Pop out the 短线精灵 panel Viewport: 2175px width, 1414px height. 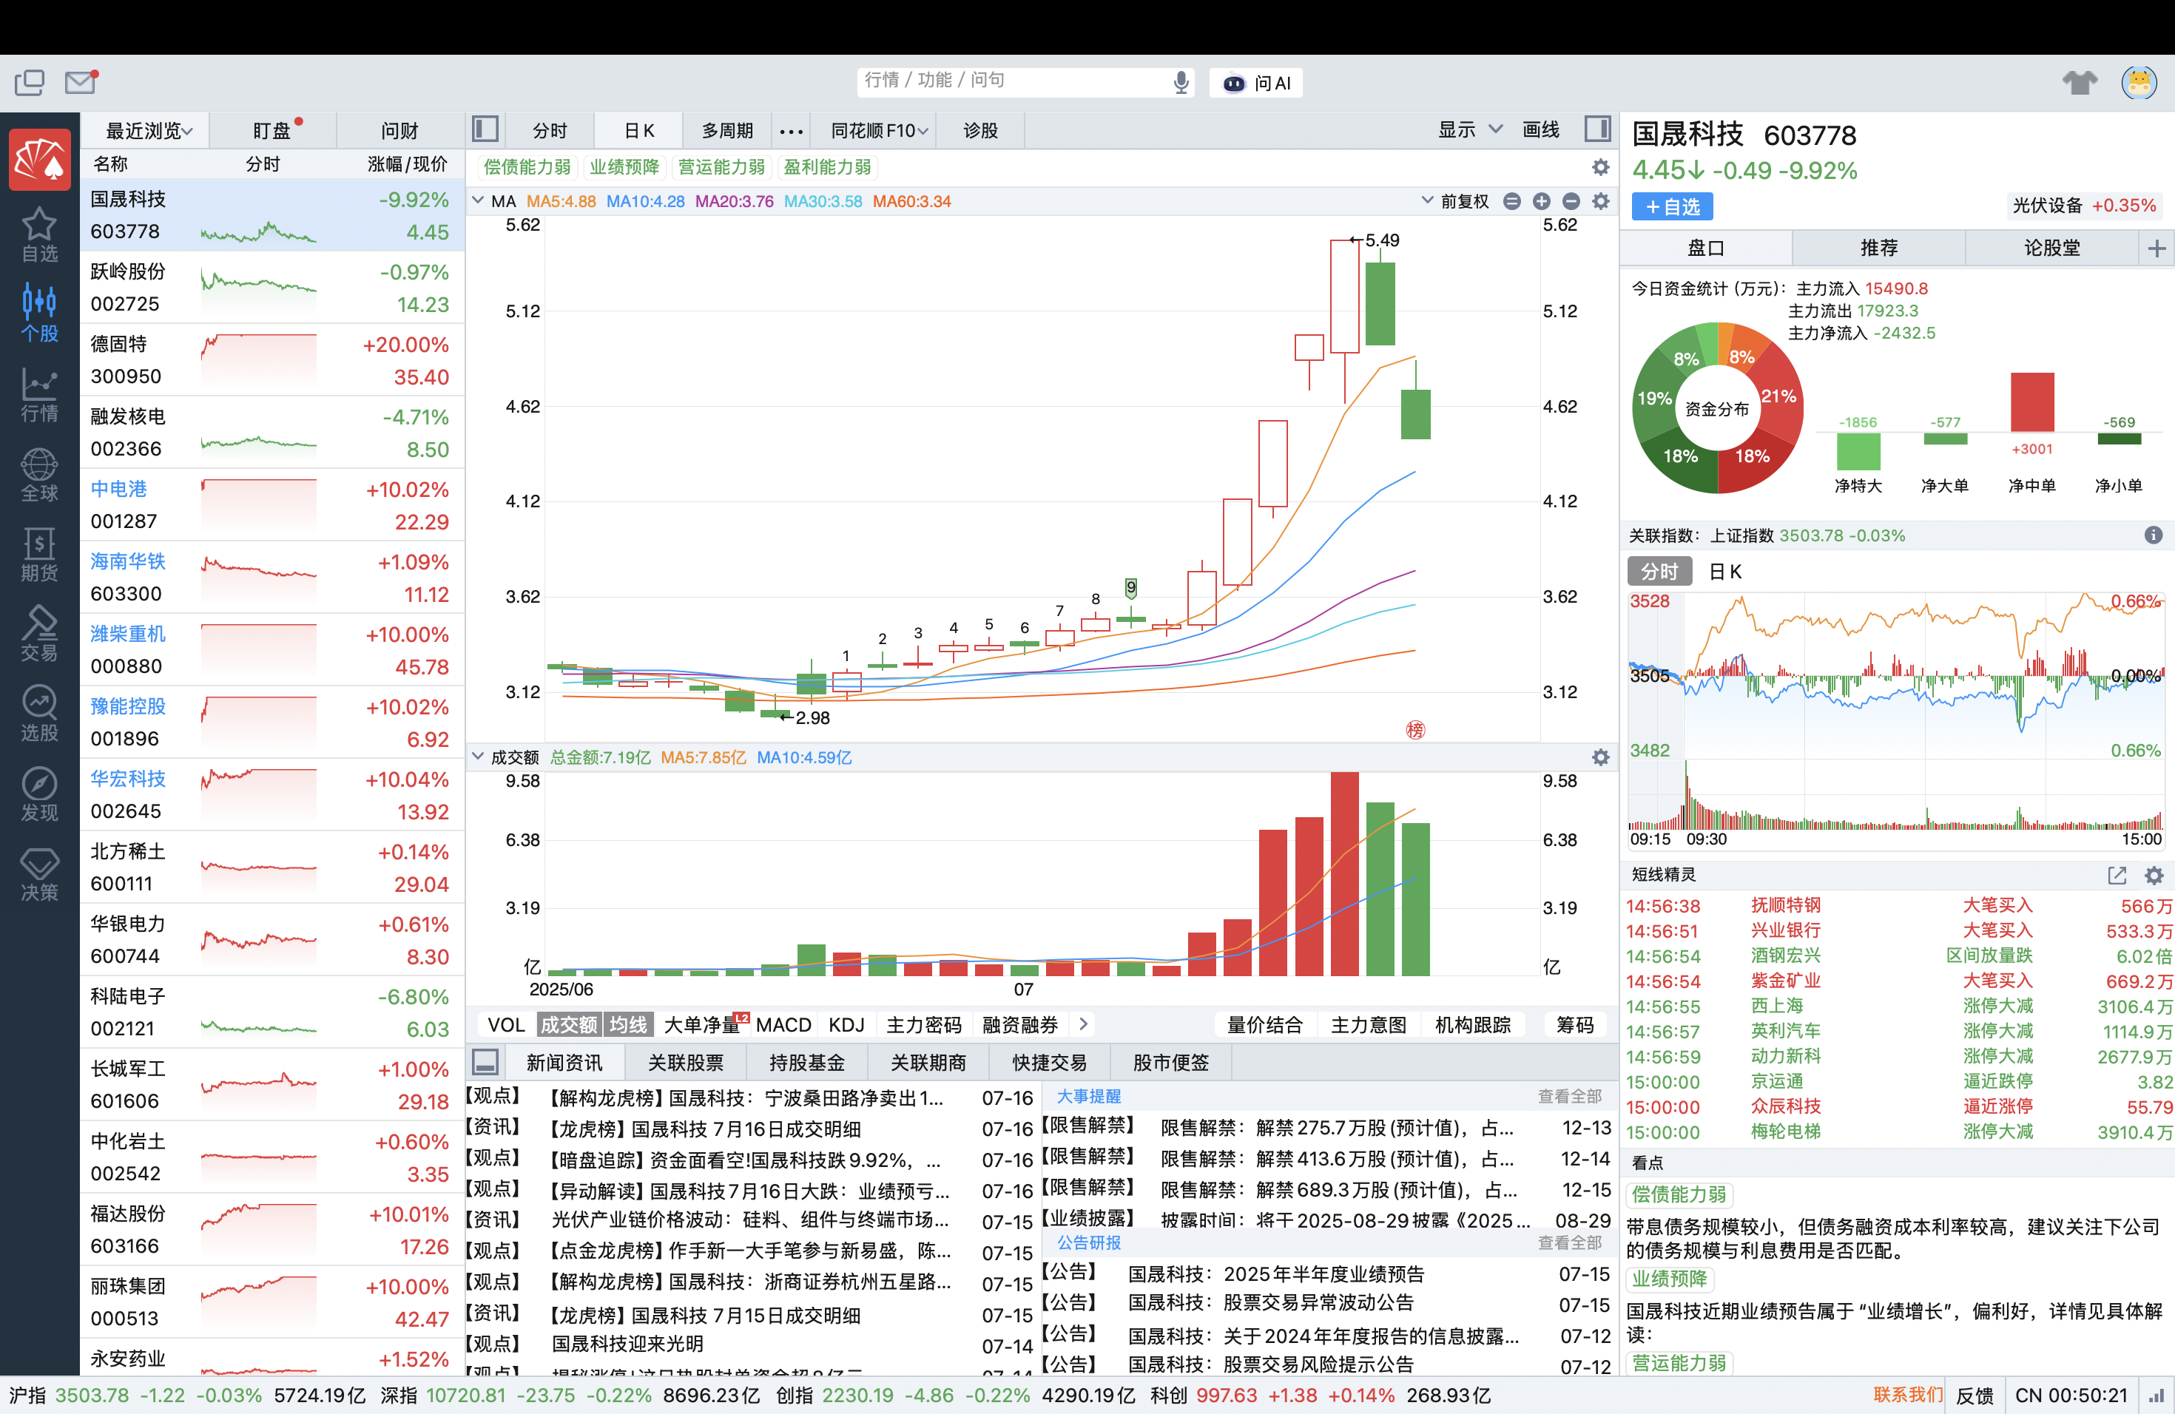[2117, 875]
